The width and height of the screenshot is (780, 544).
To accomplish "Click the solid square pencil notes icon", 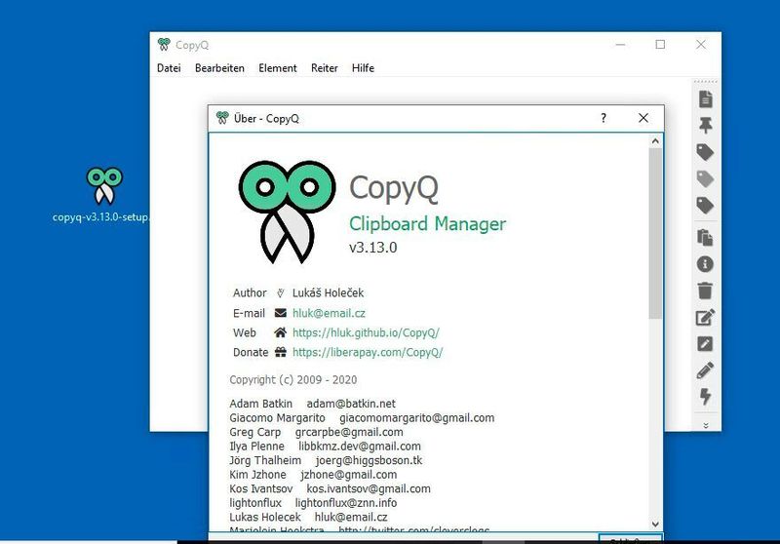I will tap(705, 343).
